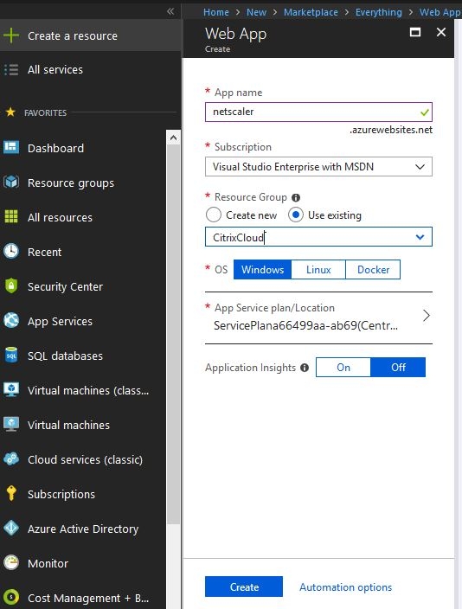Choose Docker as the OS
Screen dimensions: 462x609
coord(373,270)
